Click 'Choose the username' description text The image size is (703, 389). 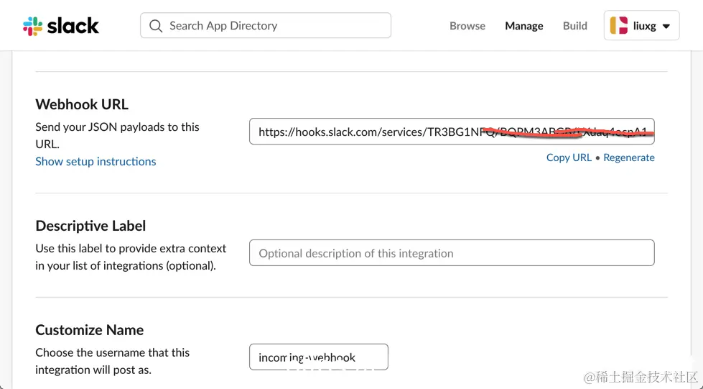(x=113, y=361)
